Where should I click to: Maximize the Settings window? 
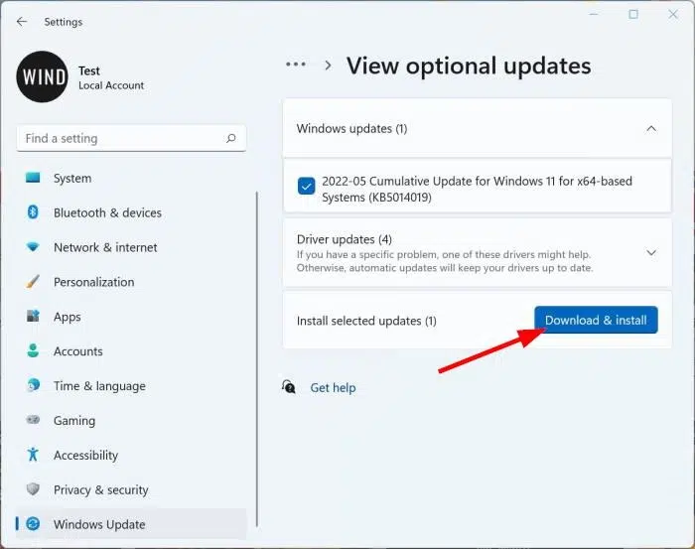pyautogui.click(x=633, y=14)
